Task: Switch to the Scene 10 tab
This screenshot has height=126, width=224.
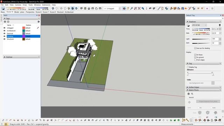Action: 10,12
